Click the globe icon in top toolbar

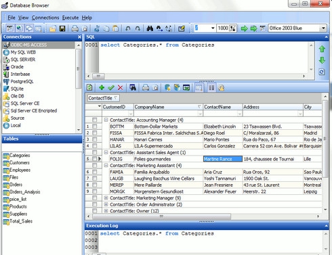tap(20, 28)
